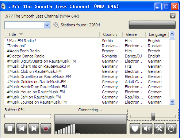Maximize the radio player window
The image size is (180, 138).
166,6
